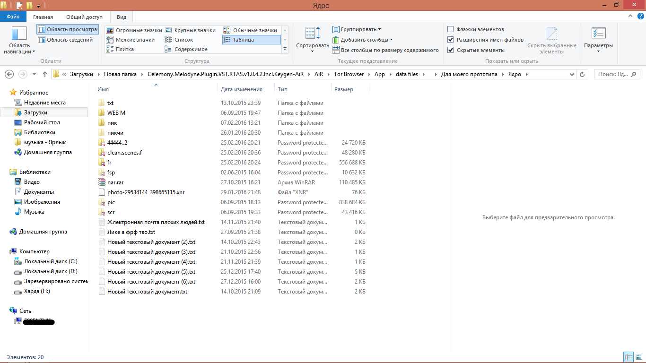Click the Музыка library icon
The width and height of the screenshot is (646, 363).
coord(18,212)
